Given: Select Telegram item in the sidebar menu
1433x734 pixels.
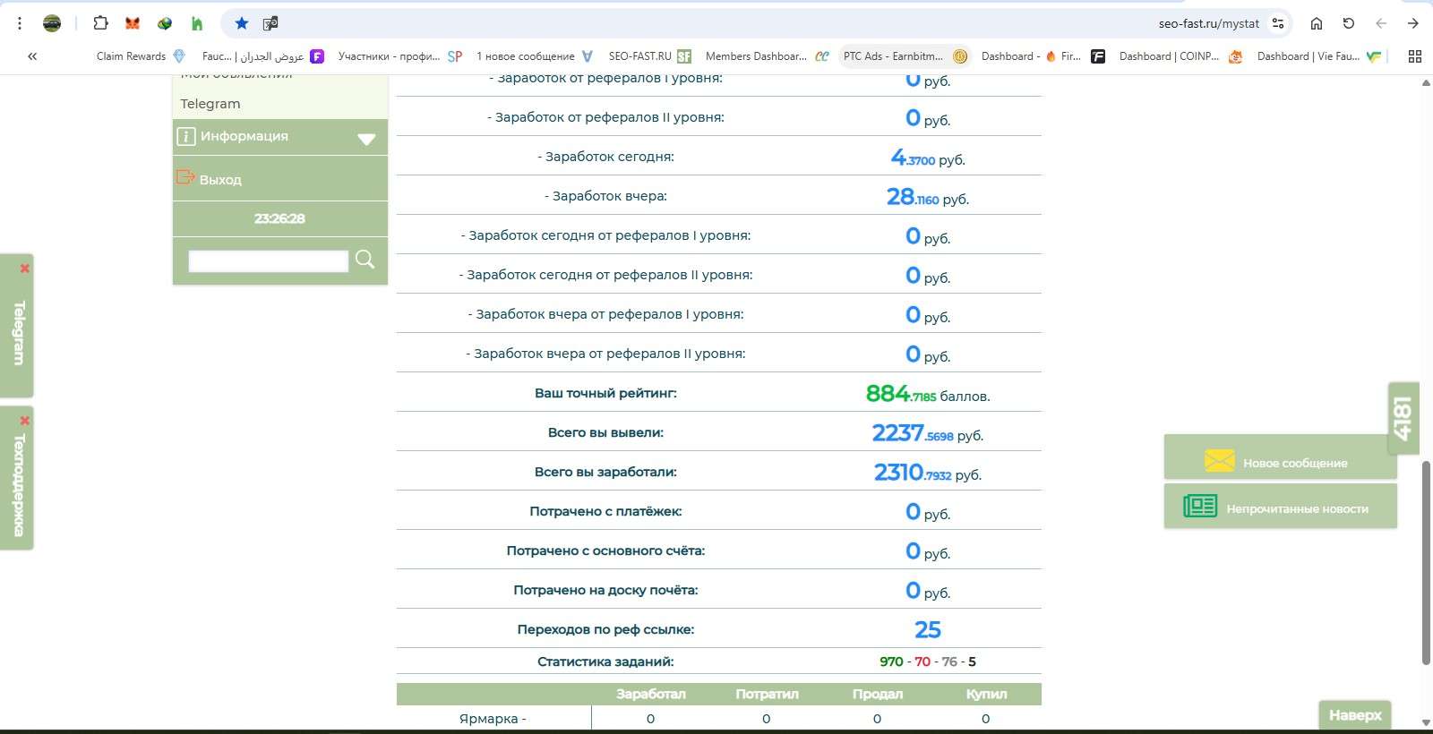Looking at the screenshot, I should click(210, 104).
